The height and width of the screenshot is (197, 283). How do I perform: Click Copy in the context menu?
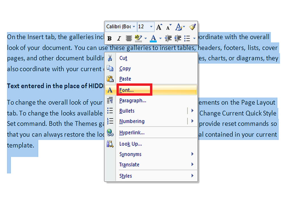point(125,68)
